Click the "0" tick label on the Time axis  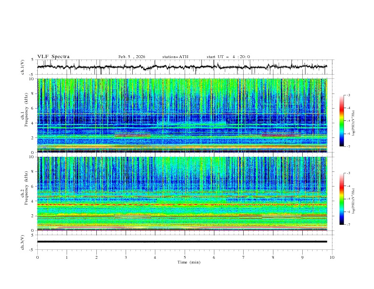[37, 257]
